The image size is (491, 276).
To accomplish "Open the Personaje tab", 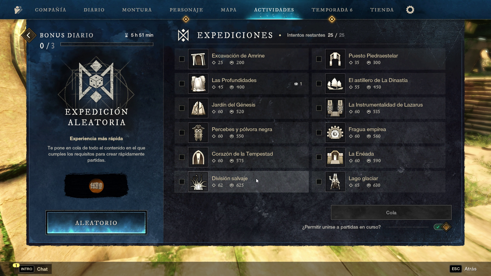I will [x=186, y=10].
